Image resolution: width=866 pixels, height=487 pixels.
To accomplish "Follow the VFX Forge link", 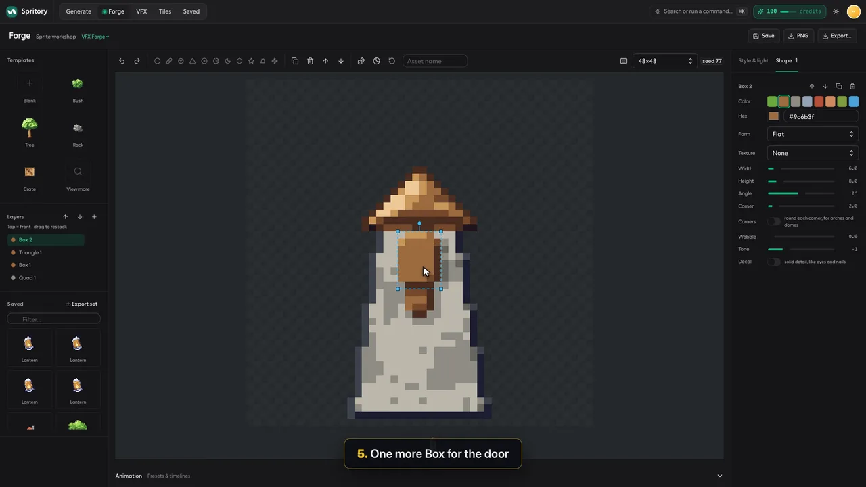I will click(x=95, y=37).
